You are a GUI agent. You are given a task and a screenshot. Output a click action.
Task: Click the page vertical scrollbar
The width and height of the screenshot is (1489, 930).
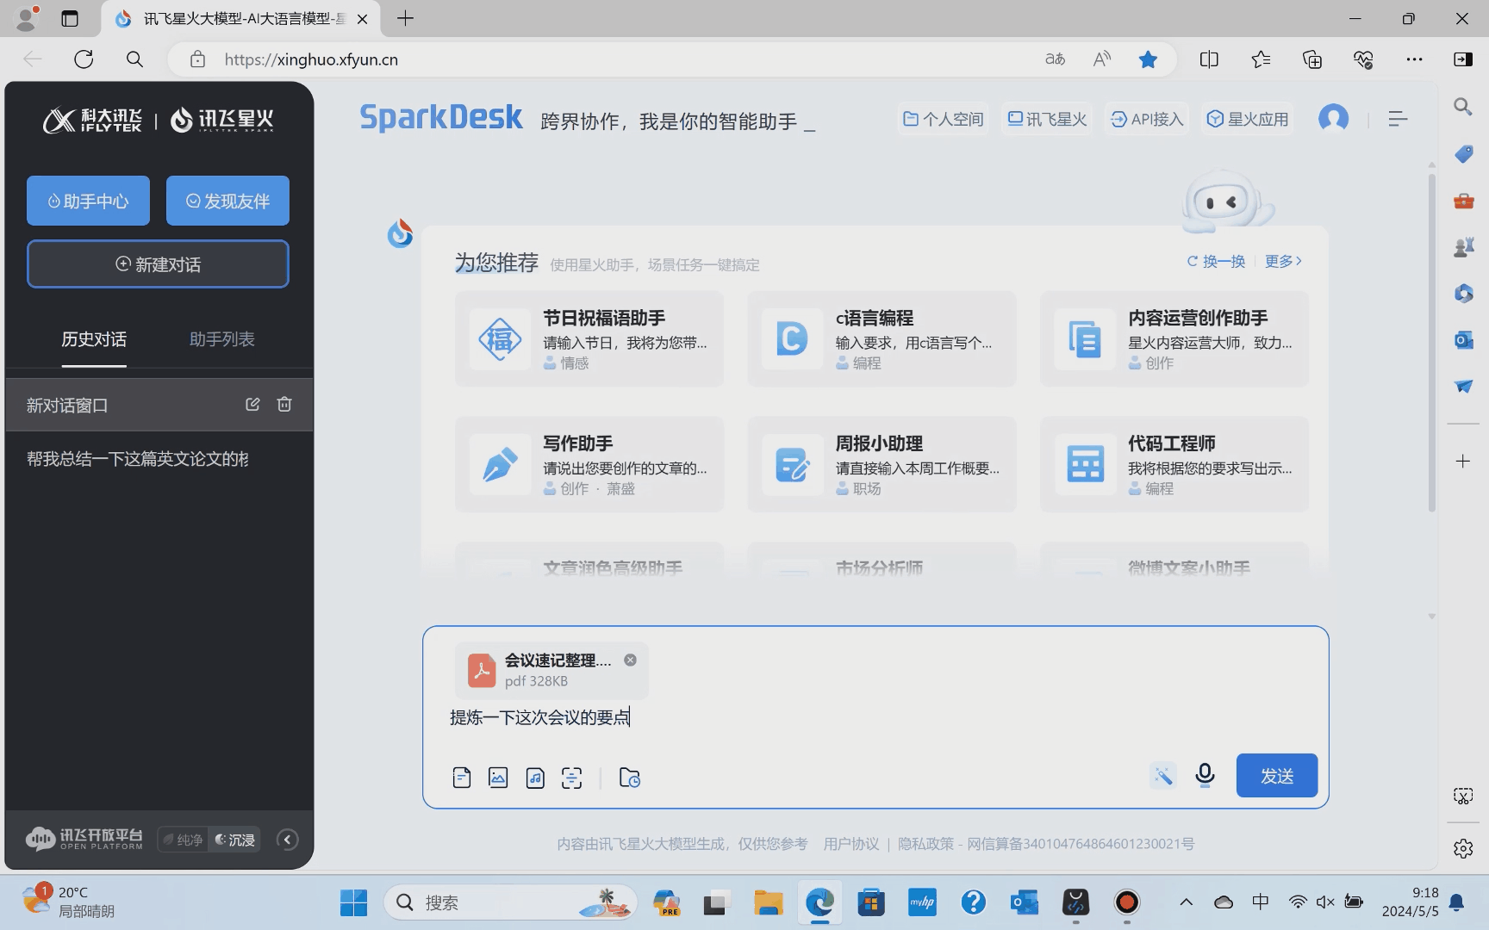(x=1431, y=343)
